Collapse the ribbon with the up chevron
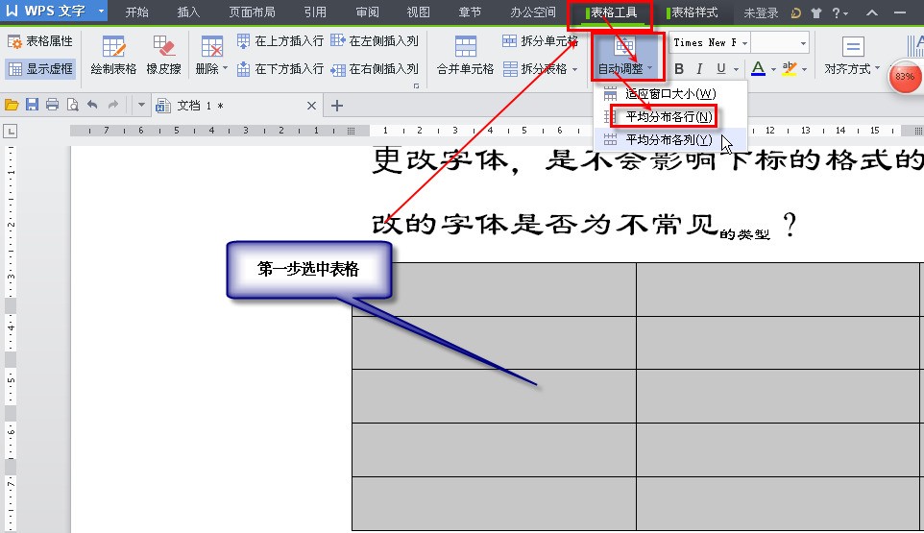This screenshot has width=924, height=533. [872, 12]
